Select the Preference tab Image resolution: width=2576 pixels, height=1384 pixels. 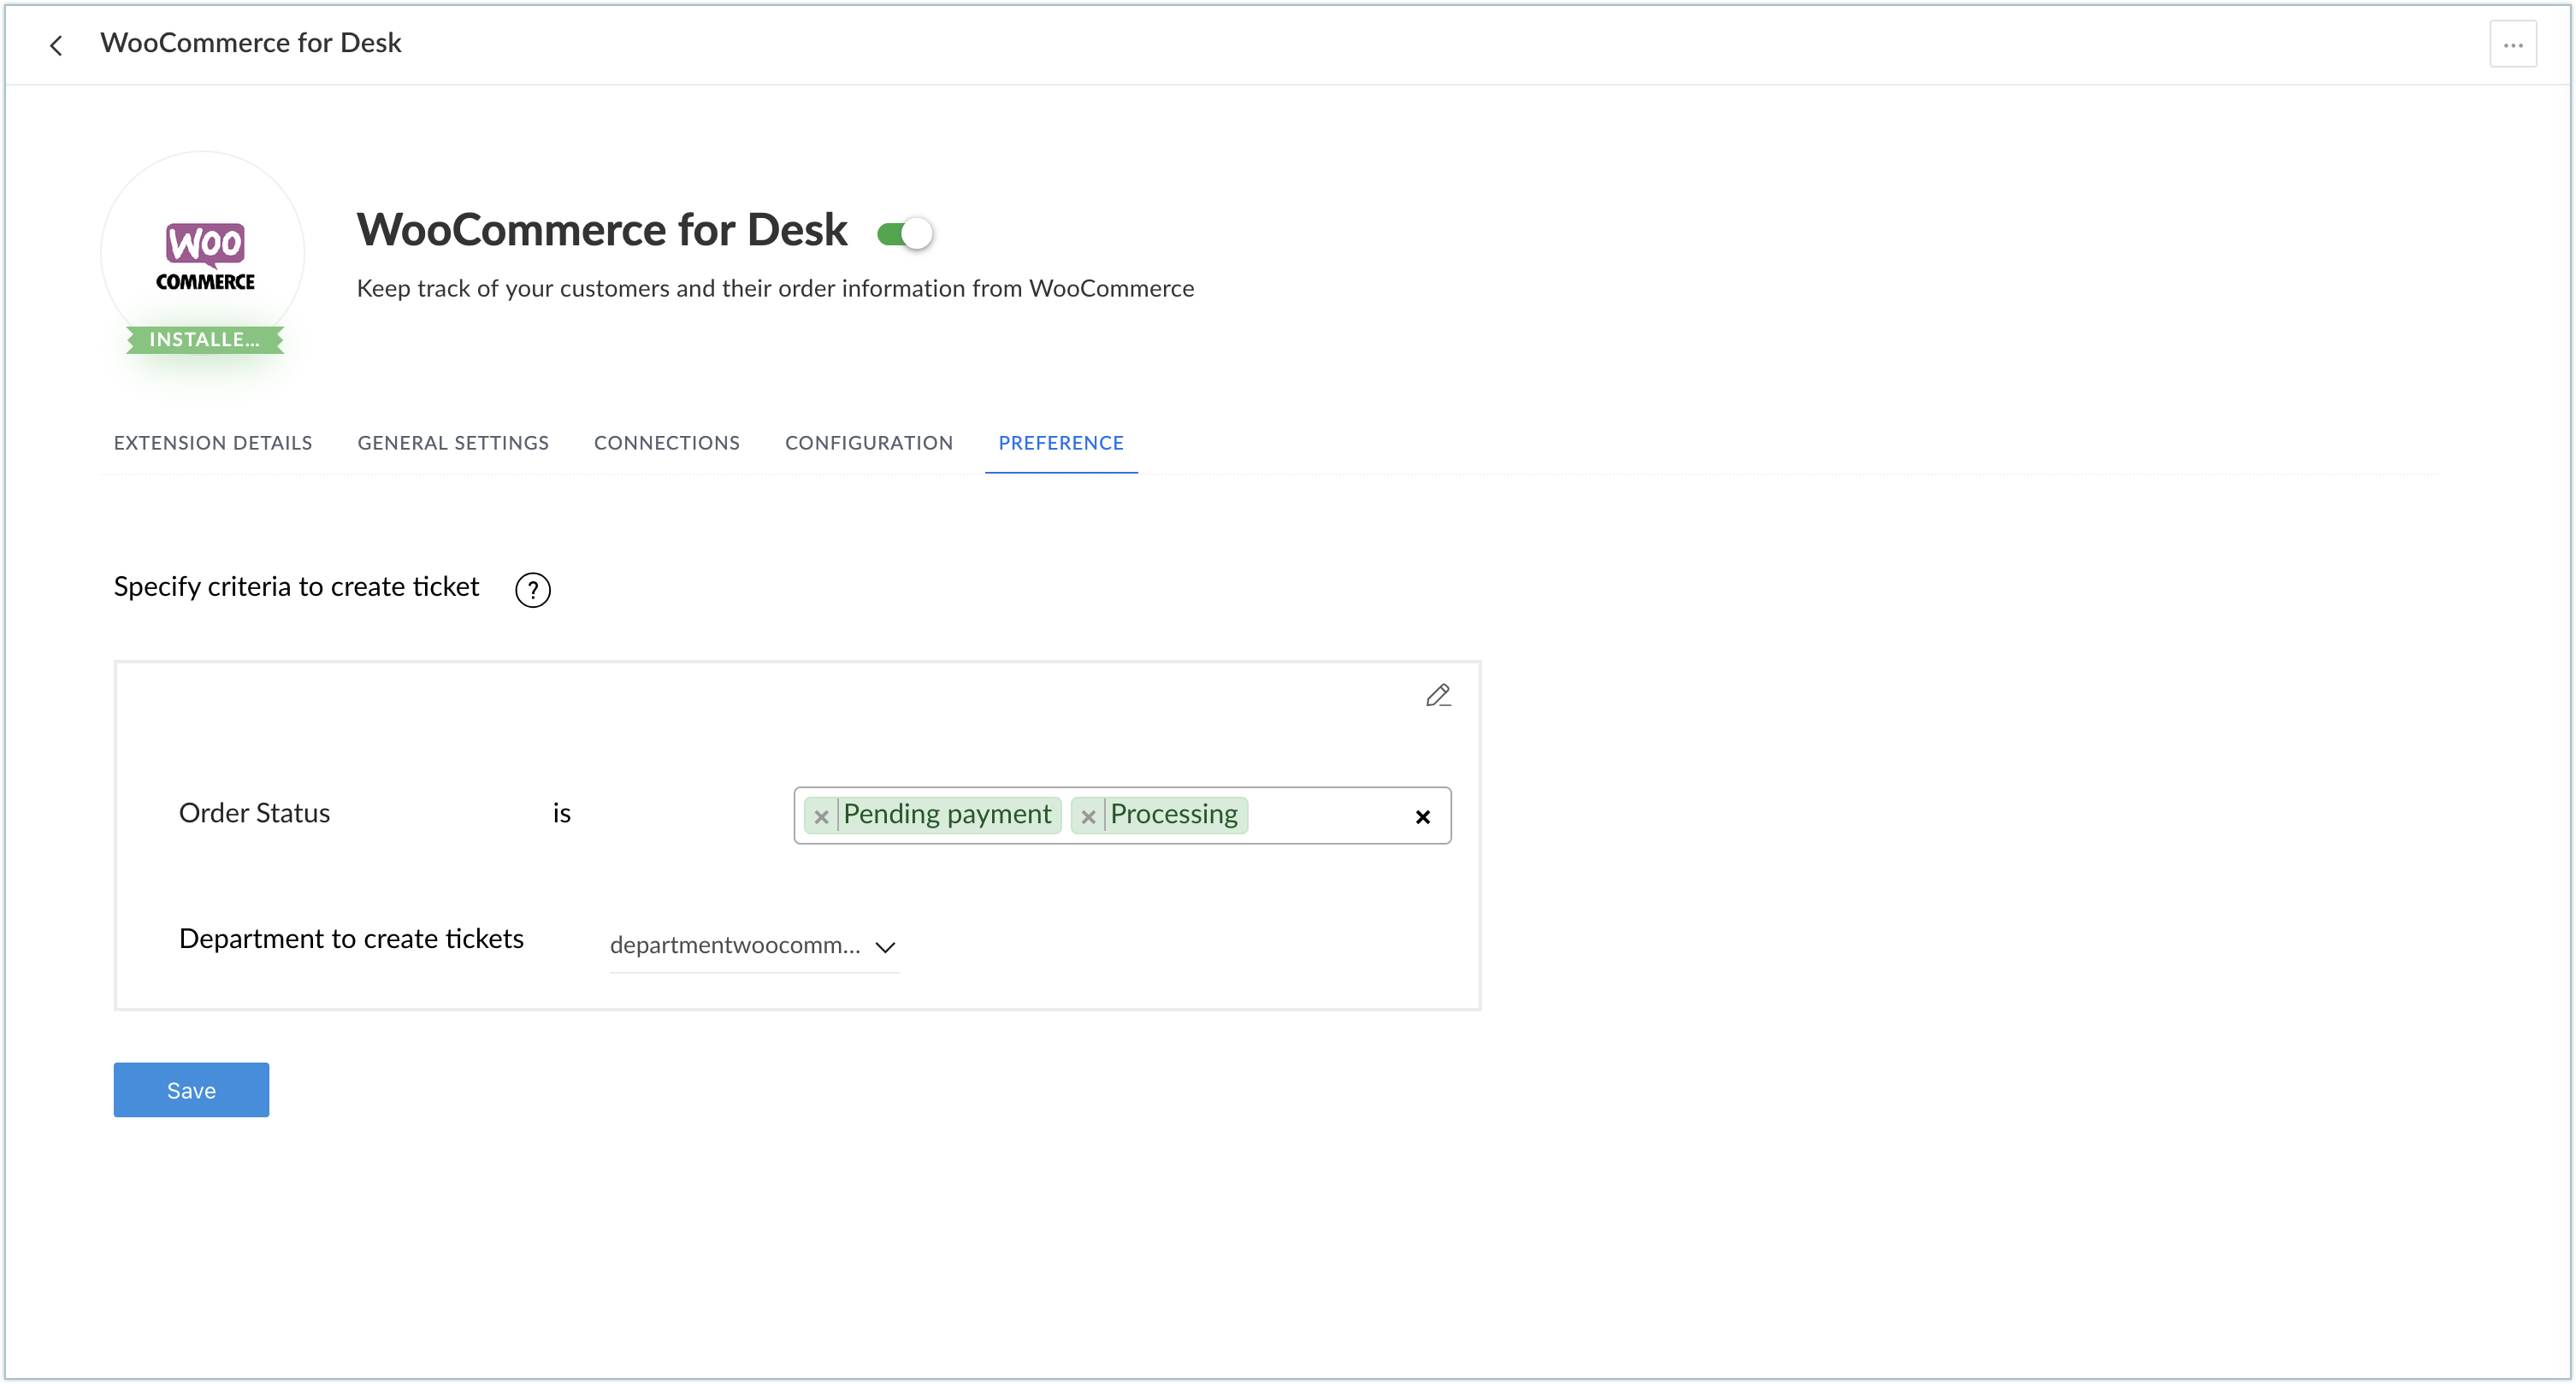coord(1060,443)
